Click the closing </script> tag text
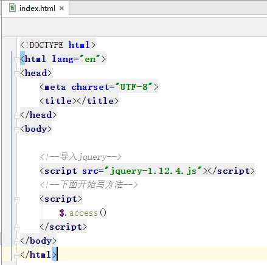Image resolution: width=267 pixels, height=265 pixels. pyautogui.click(x=63, y=227)
